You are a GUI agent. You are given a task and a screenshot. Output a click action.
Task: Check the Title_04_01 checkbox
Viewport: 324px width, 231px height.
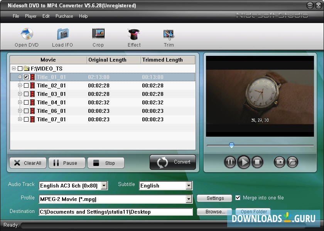tap(27, 102)
